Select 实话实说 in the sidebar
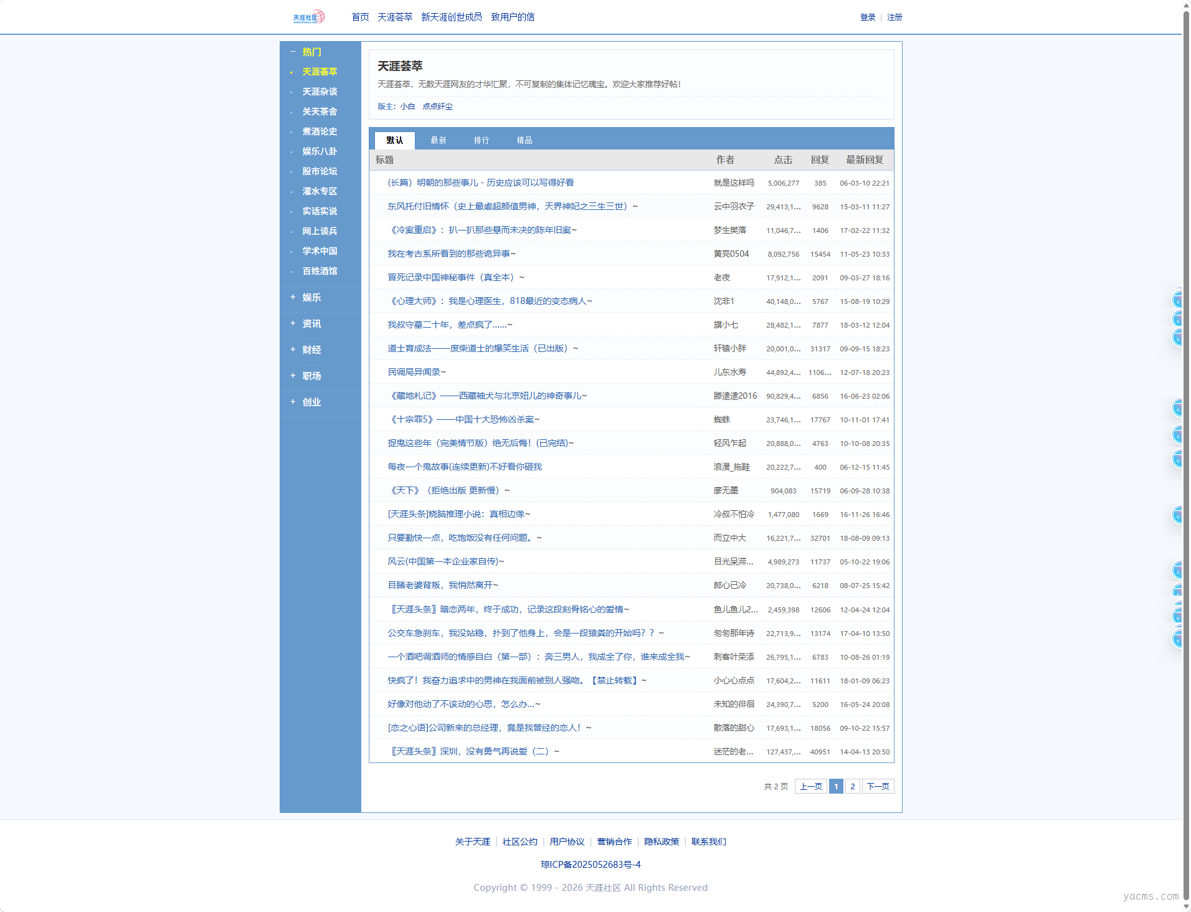 (320, 211)
